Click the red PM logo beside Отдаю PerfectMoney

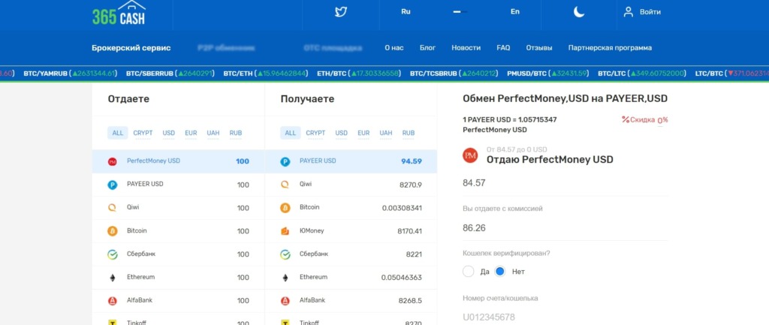pos(470,155)
